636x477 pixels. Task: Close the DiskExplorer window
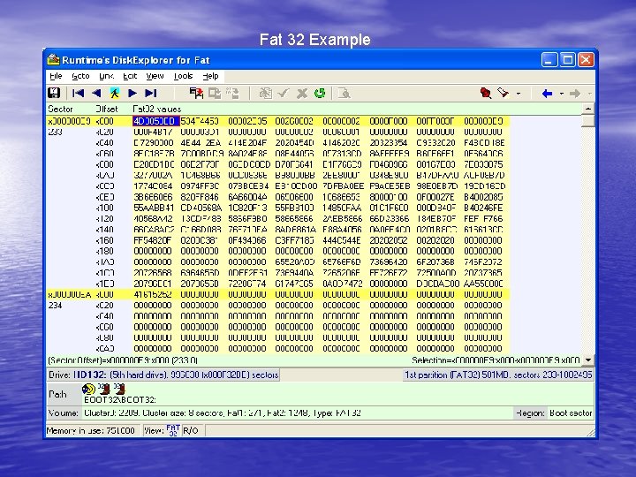pos(586,60)
